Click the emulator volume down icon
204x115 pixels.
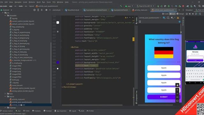tap(193, 14)
